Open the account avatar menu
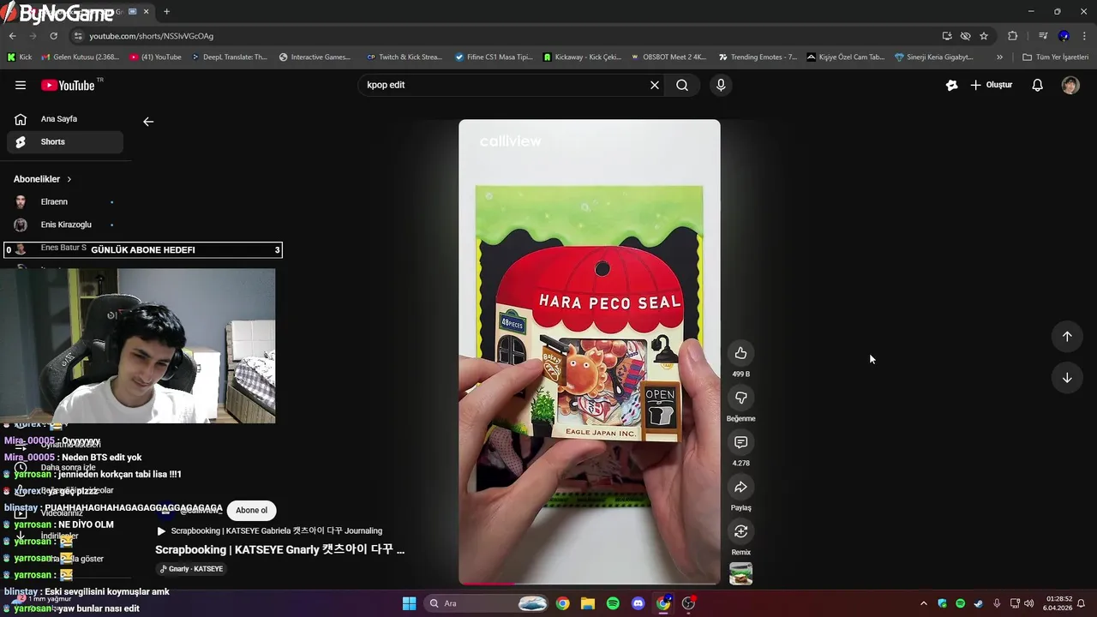Image resolution: width=1097 pixels, height=617 pixels. tap(1070, 85)
